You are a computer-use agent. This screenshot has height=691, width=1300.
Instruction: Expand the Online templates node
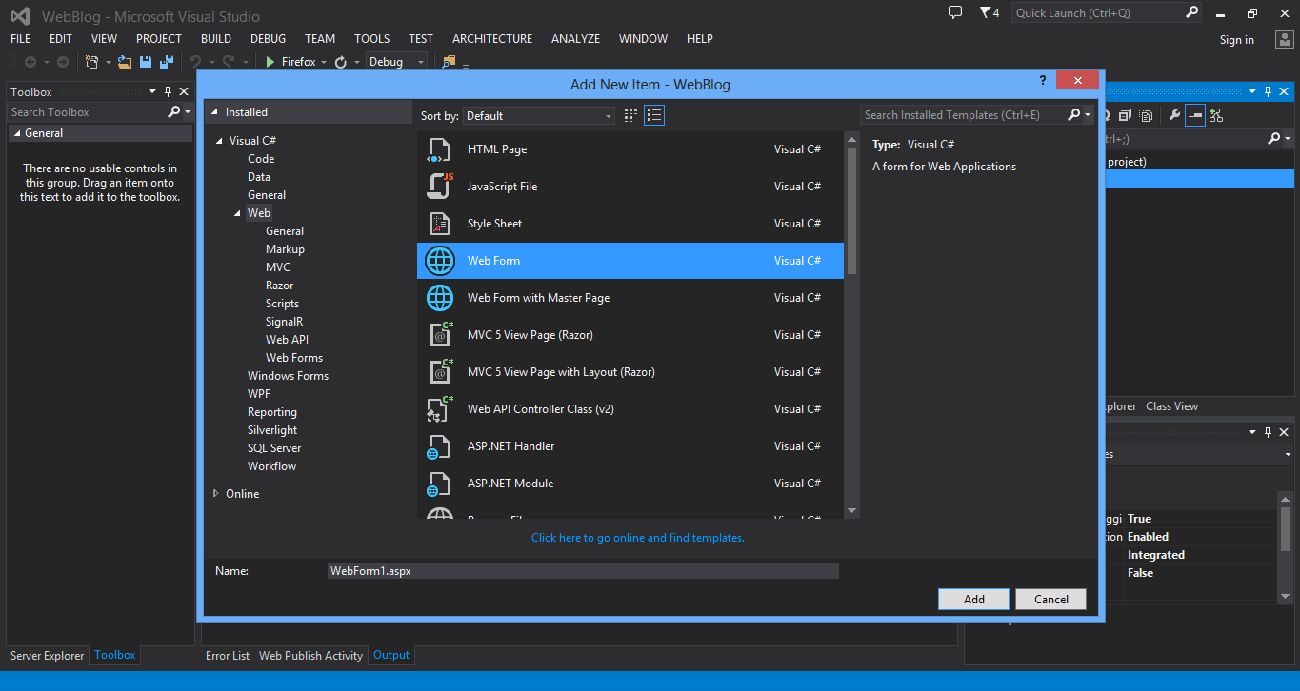[215, 494]
